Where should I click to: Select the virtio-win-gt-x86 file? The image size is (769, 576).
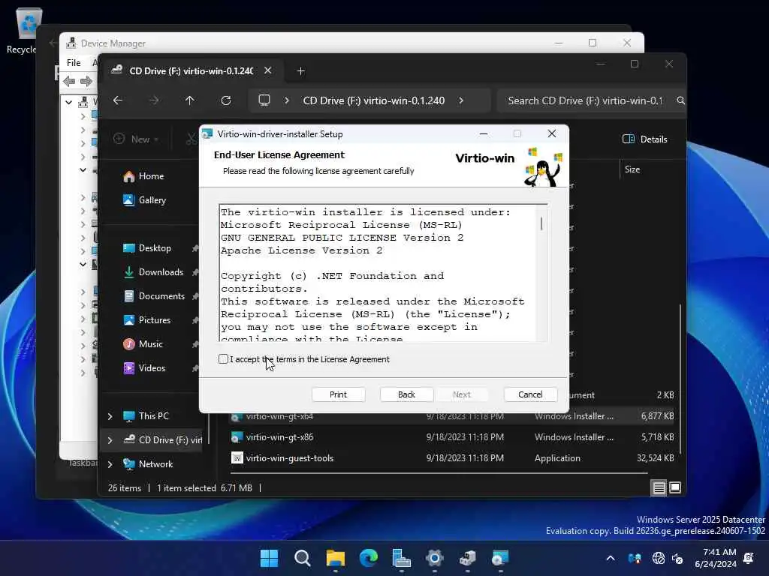[x=454, y=437]
